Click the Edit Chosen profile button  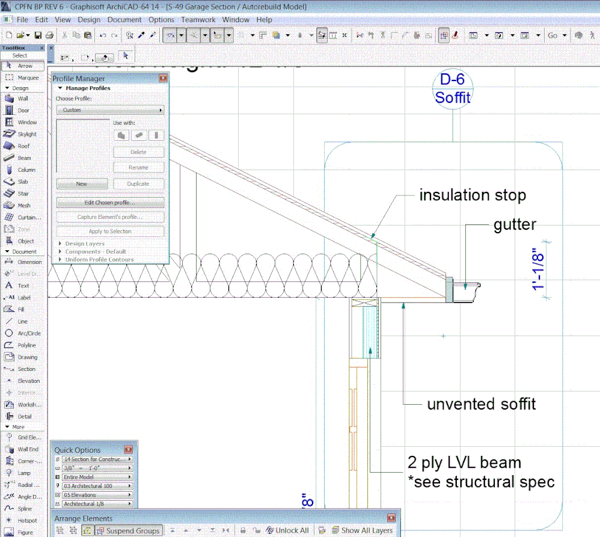point(110,203)
